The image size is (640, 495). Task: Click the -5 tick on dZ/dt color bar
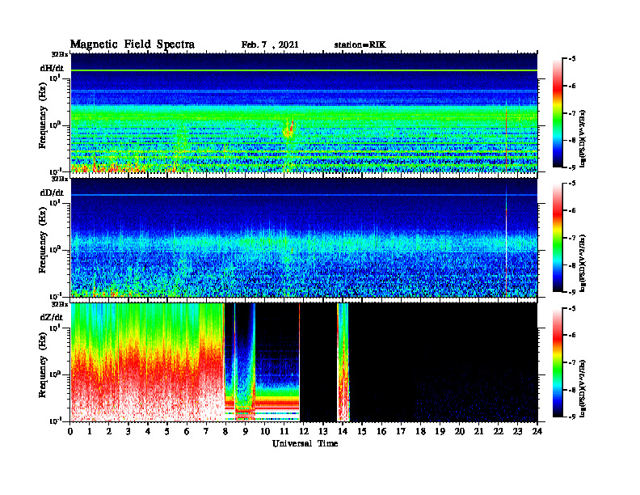(572, 308)
